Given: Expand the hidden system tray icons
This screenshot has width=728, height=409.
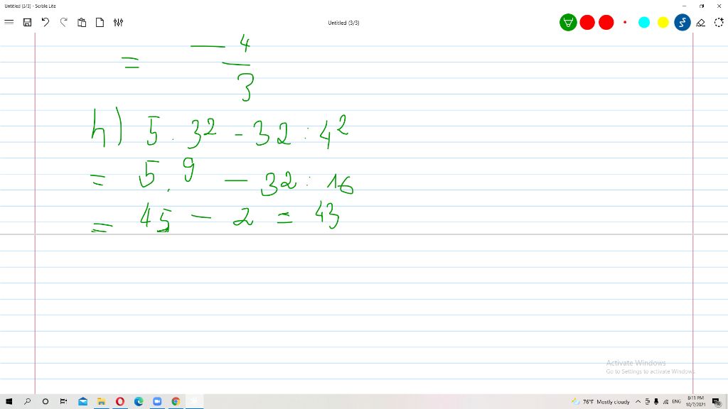Looking at the screenshot, I should coord(638,402).
